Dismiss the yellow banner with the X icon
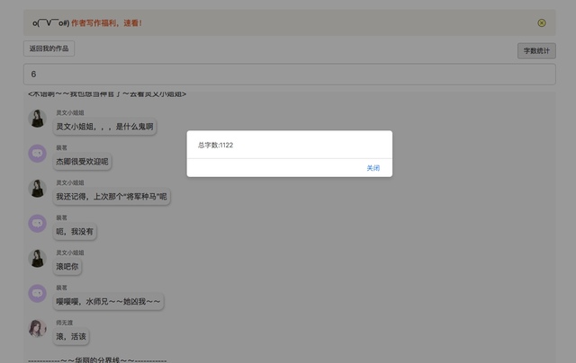The height and width of the screenshot is (363, 576). (x=542, y=22)
